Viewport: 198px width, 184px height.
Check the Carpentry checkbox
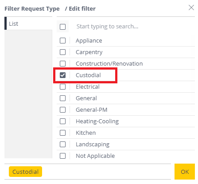[62, 52]
